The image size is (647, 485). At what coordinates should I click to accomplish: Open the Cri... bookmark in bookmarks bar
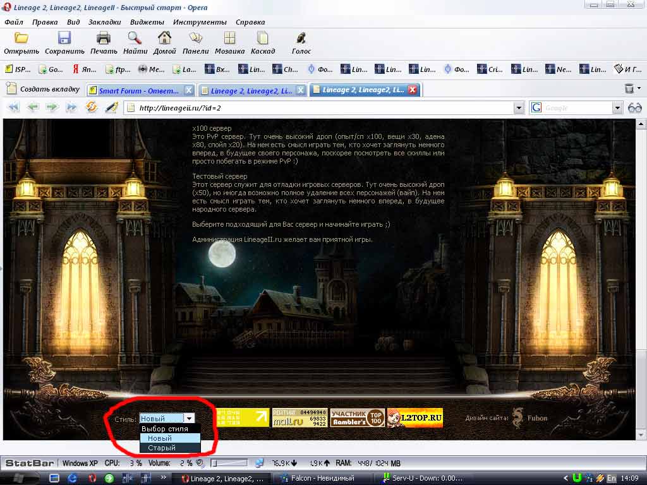coord(490,69)
